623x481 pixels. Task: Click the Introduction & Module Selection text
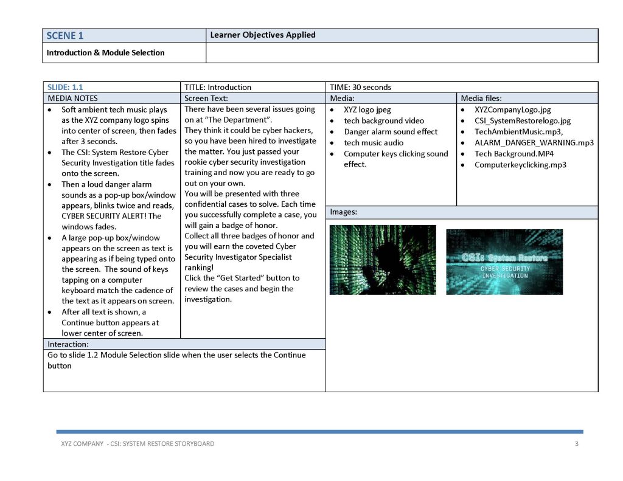click(106, 53)
